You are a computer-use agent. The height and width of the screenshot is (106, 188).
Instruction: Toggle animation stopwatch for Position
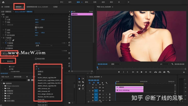6,19
